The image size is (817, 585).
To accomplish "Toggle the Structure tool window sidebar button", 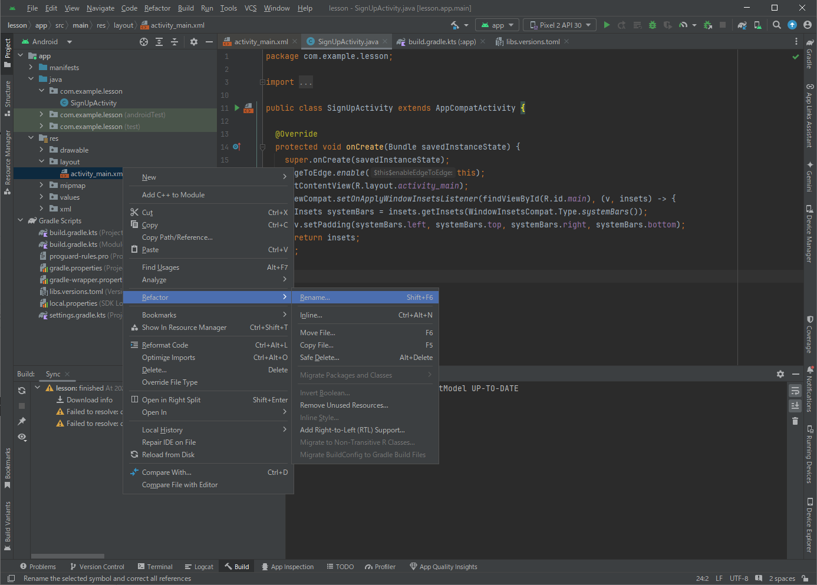I will 7,98.
